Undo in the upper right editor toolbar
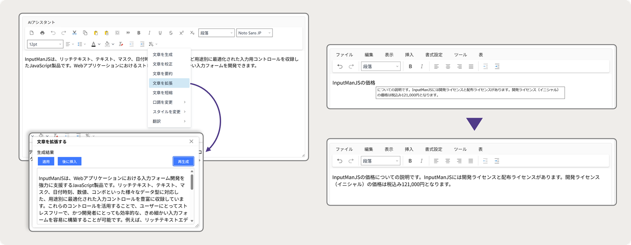The width and height of the screenshot is (631, 245). tap(340, 67)
